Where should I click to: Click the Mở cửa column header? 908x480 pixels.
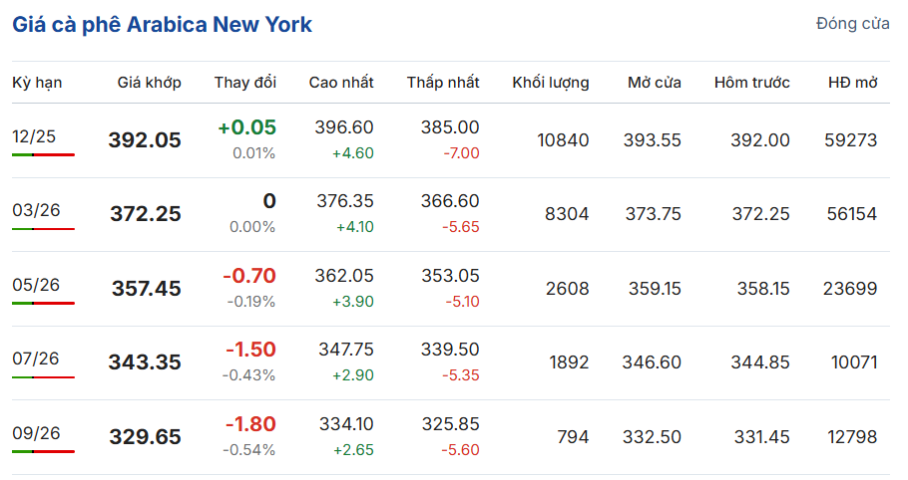[655, 83]
